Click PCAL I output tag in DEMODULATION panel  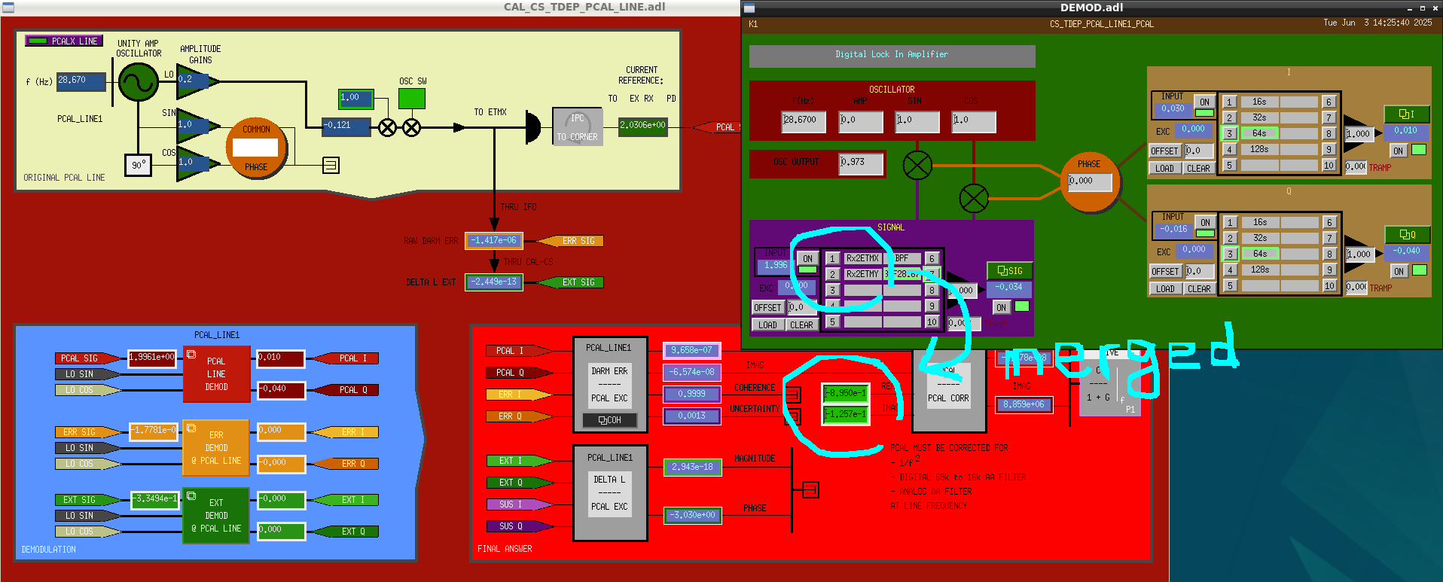pos(346,358)
